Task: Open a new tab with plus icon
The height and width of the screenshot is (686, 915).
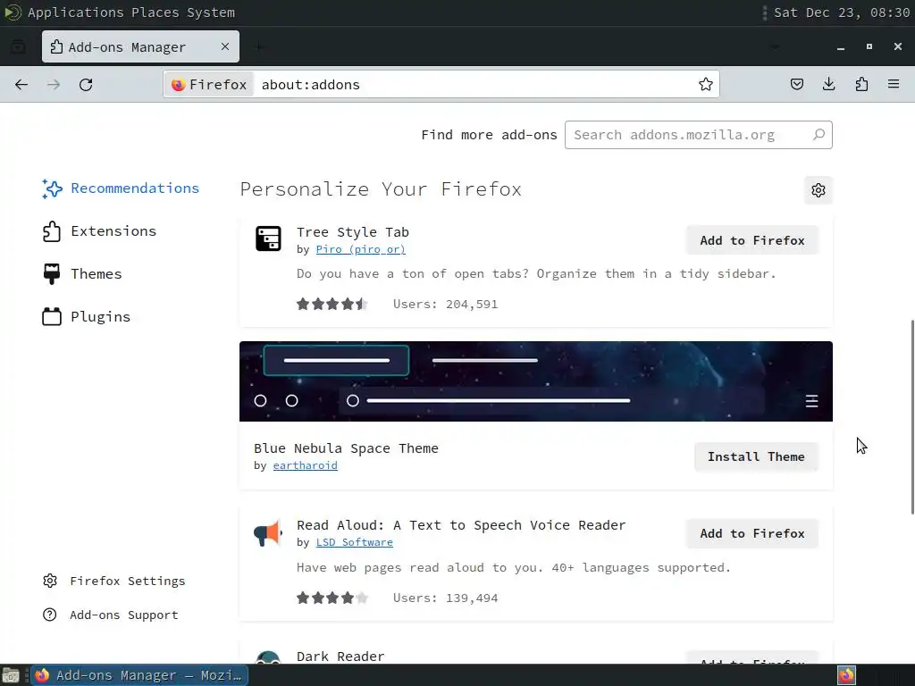Action: 259,46
